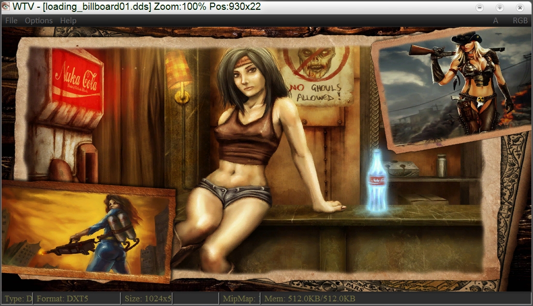
Task: Click the glowing Nuka Cola bottle
Action: (x=377, y=181)
